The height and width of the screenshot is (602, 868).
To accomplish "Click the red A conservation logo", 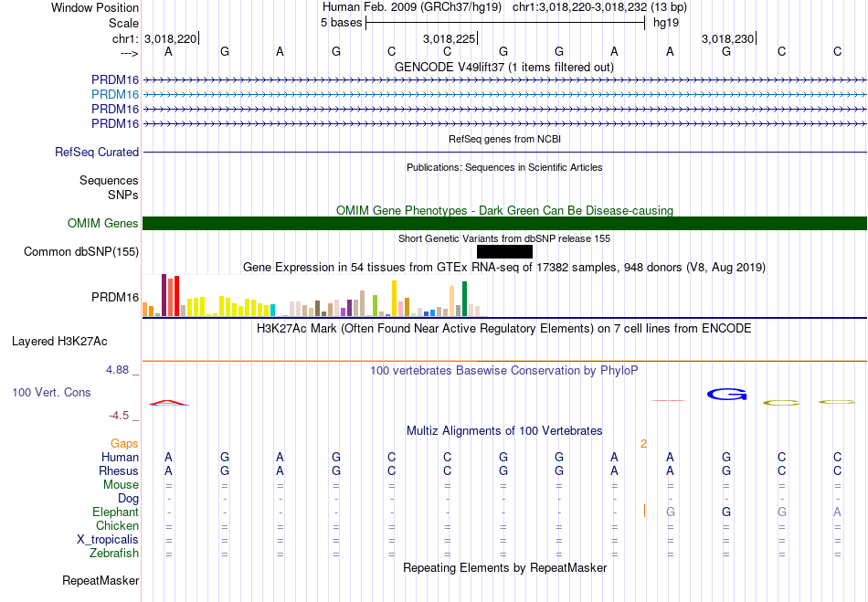I will (x=169, y=403).
